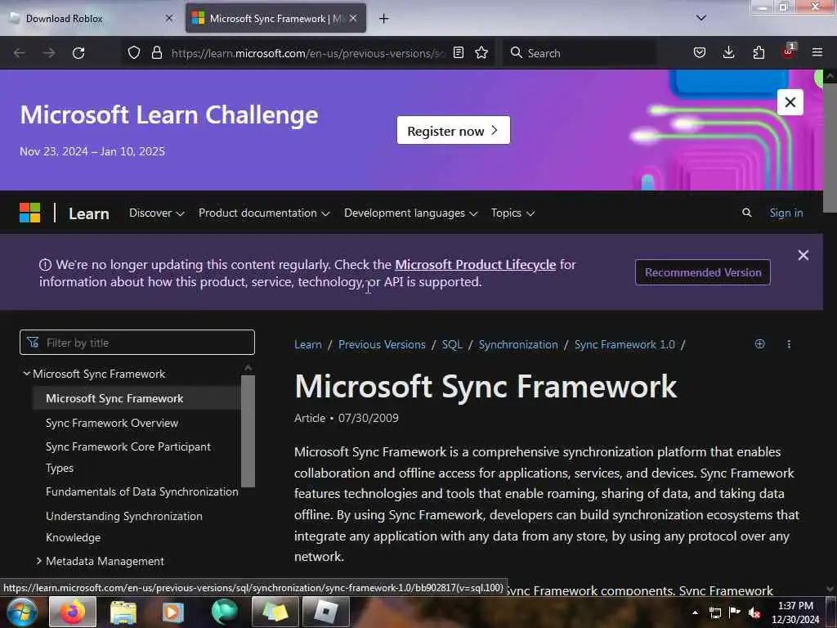Bookmark this page with the star icon
This screenshot has height=628, width=837.
481,52
